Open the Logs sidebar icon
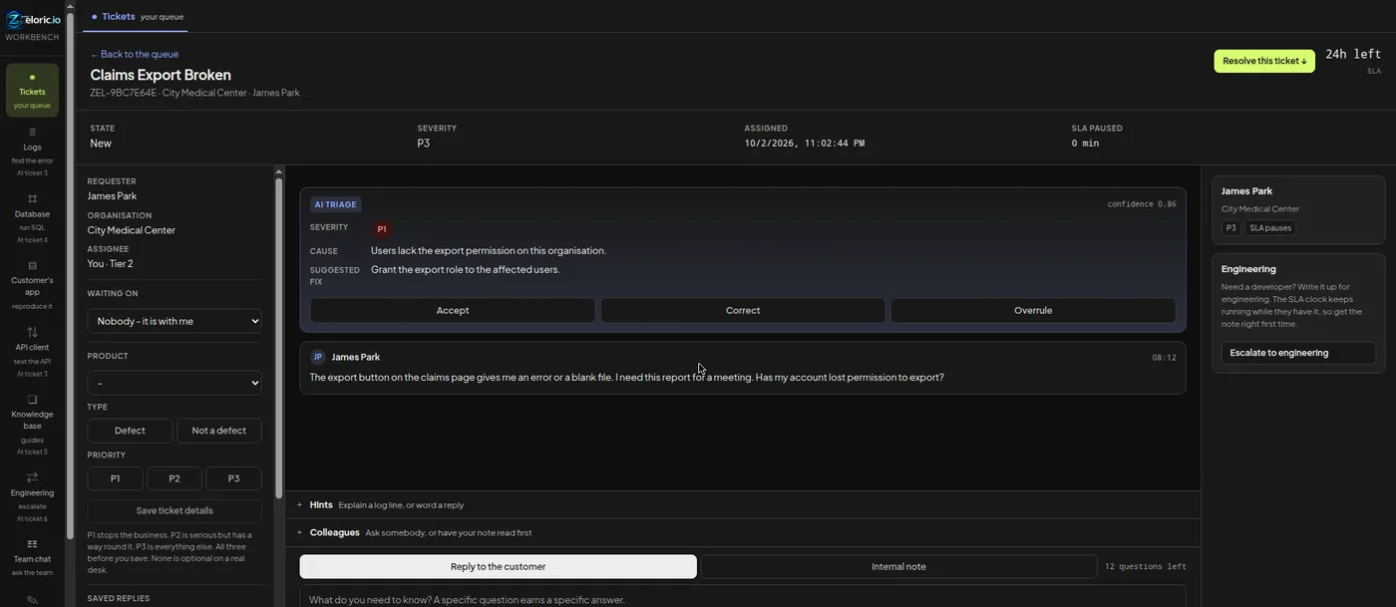Screen dimensions: 1396x607 (32, 152)
